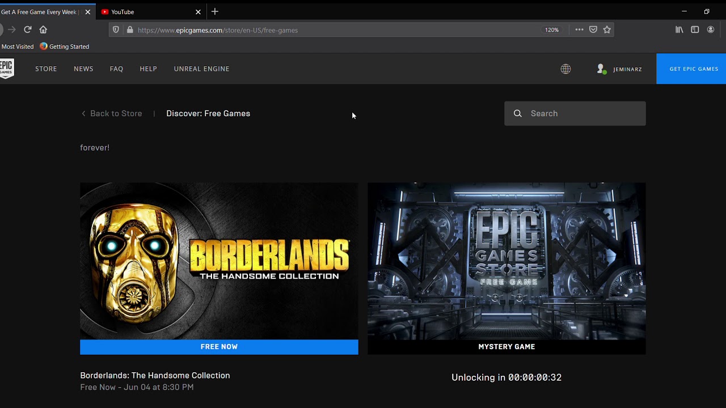
Task: Open the Mystery Game vault thumbnail
Action: [506, 261]
